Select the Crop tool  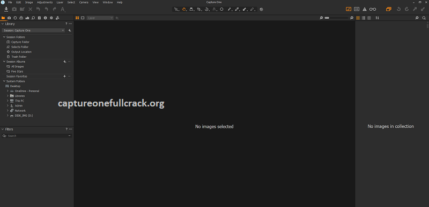tap(199, 9)
